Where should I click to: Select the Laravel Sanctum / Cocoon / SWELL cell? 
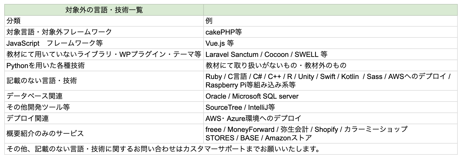pyautogui.click(x=331, y=54)
